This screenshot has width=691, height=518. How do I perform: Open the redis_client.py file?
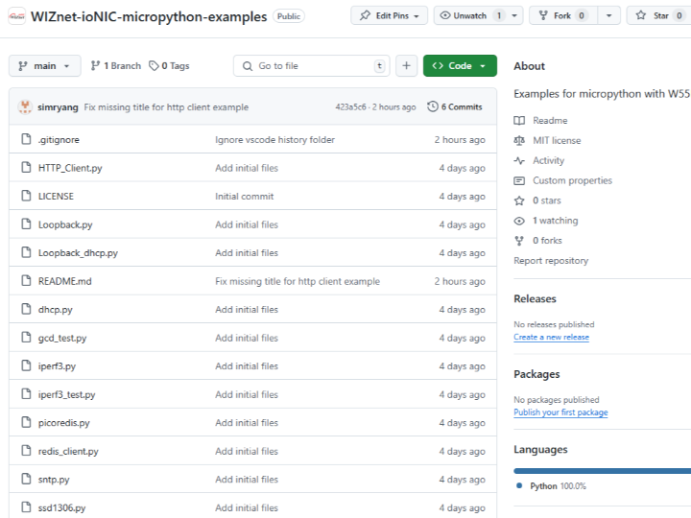pyautogui.click(x=68, y=451)
